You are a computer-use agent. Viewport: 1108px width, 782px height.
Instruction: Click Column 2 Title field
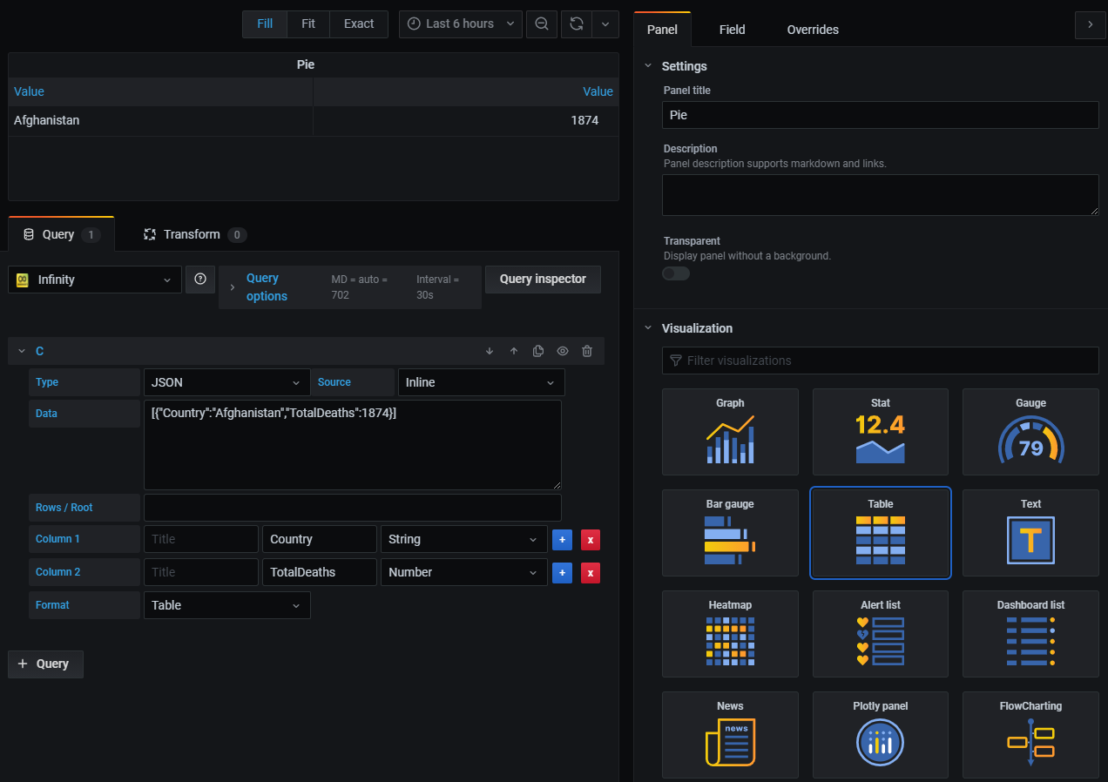pos(201,572)
